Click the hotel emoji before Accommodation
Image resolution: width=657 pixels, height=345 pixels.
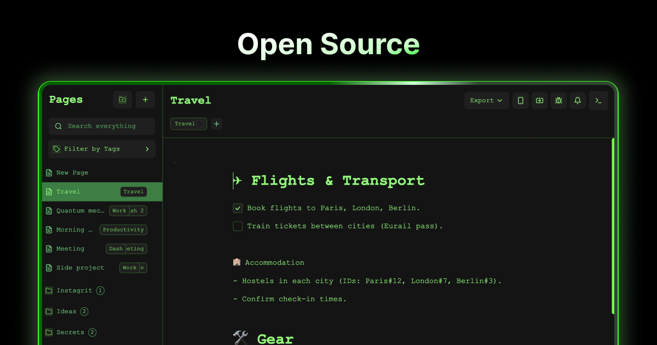[x=237, y=262]
